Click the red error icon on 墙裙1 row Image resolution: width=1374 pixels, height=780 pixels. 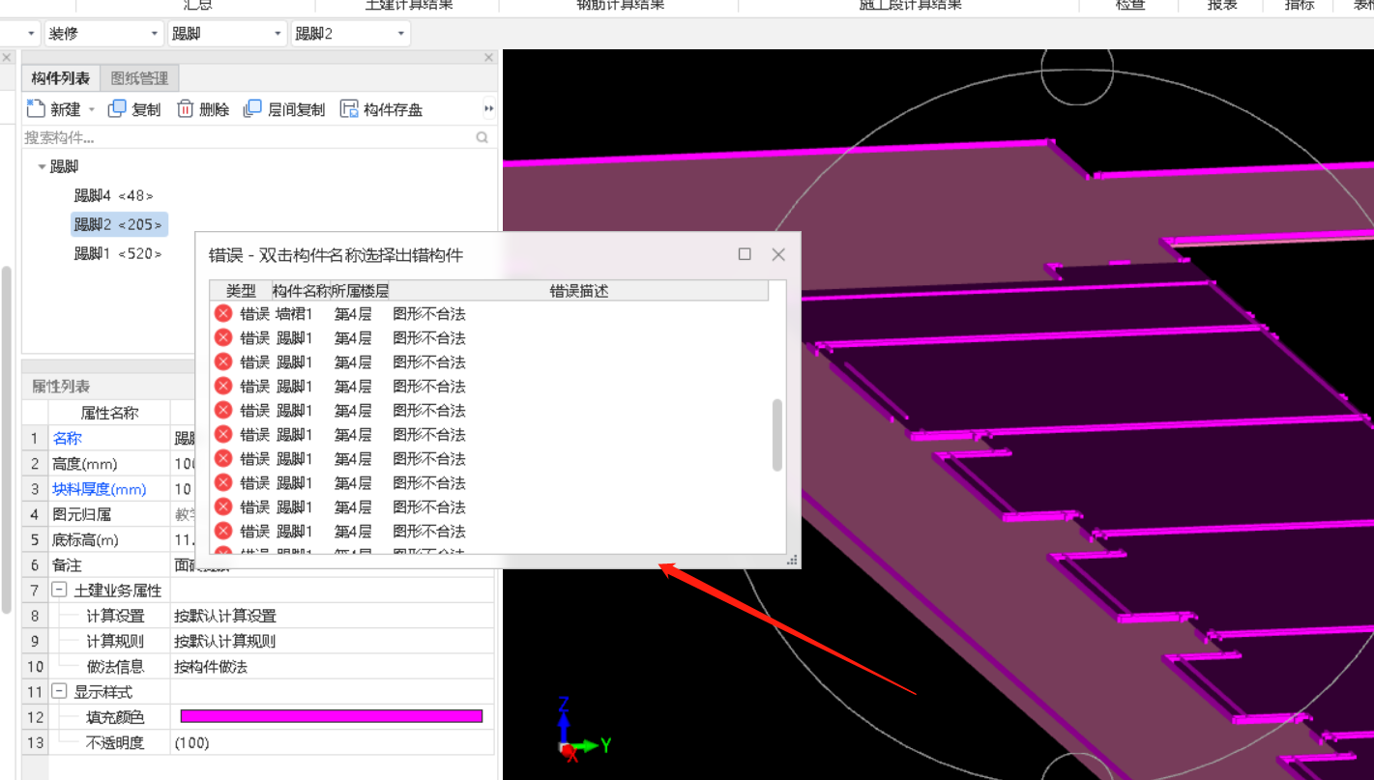pos(223,313)
